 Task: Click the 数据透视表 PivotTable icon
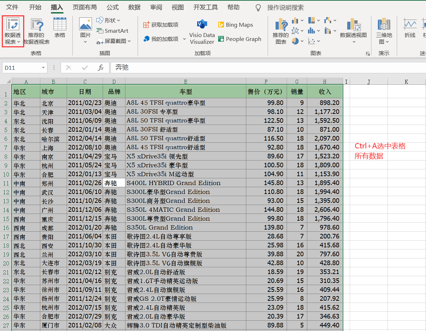tap(13, 25)
